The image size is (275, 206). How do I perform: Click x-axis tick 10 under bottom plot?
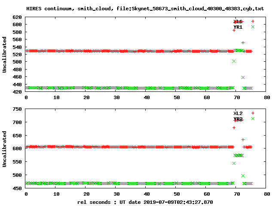coord(56,194)
